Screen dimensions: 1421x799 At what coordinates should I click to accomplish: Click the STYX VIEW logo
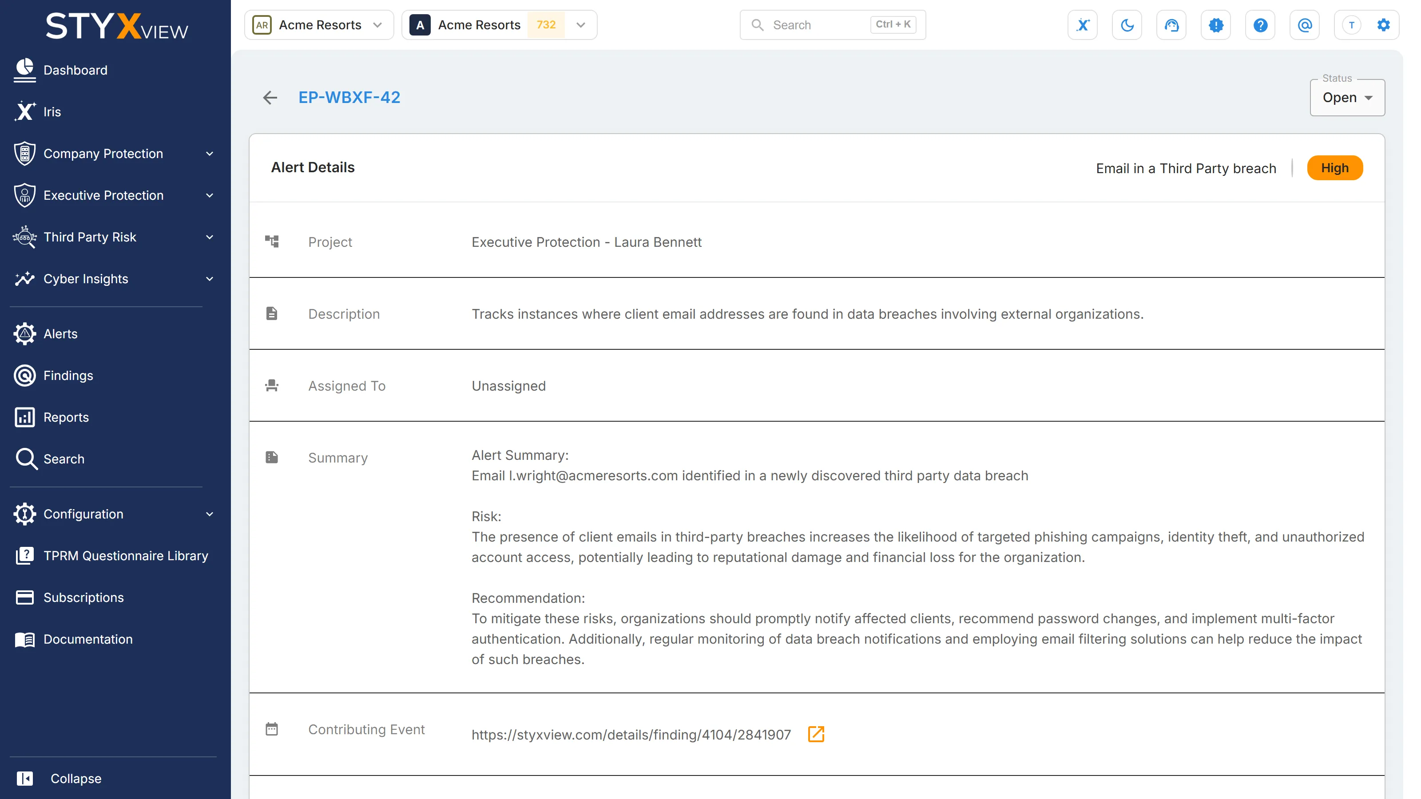pyautogui.click(x=116, y=26)
